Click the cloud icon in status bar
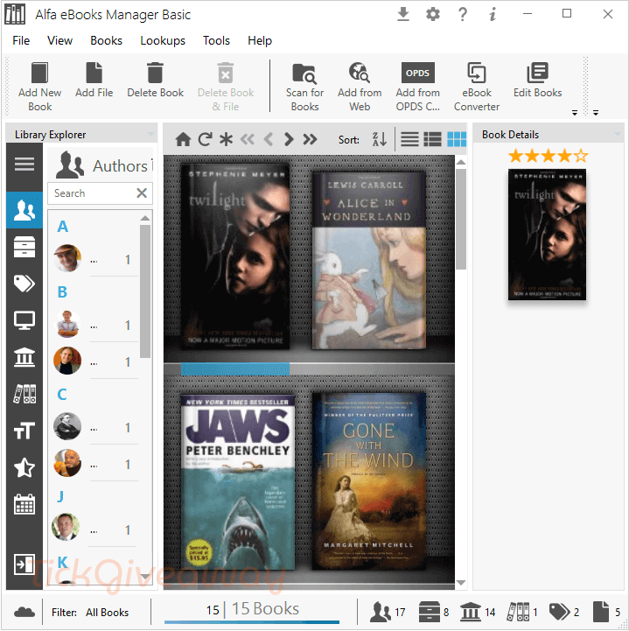629x631 pixels. [x=24, y=612]
